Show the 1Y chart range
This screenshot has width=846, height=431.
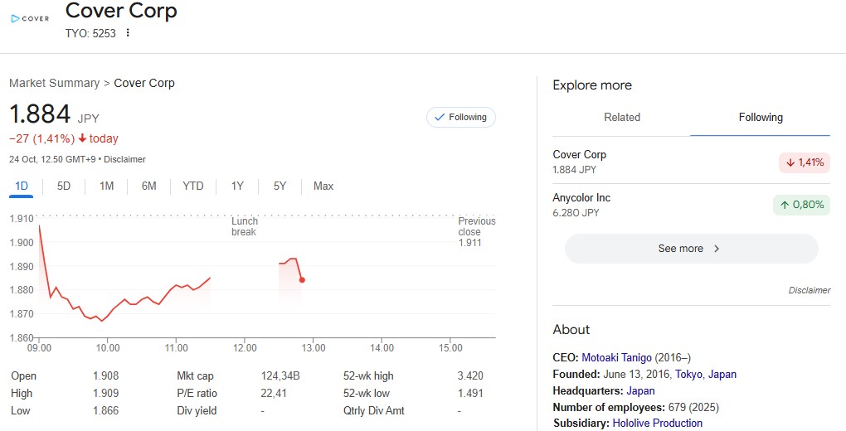237,186
